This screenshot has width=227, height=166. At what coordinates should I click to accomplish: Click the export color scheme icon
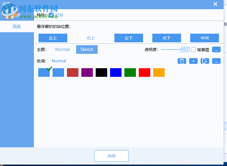[205, 61]
